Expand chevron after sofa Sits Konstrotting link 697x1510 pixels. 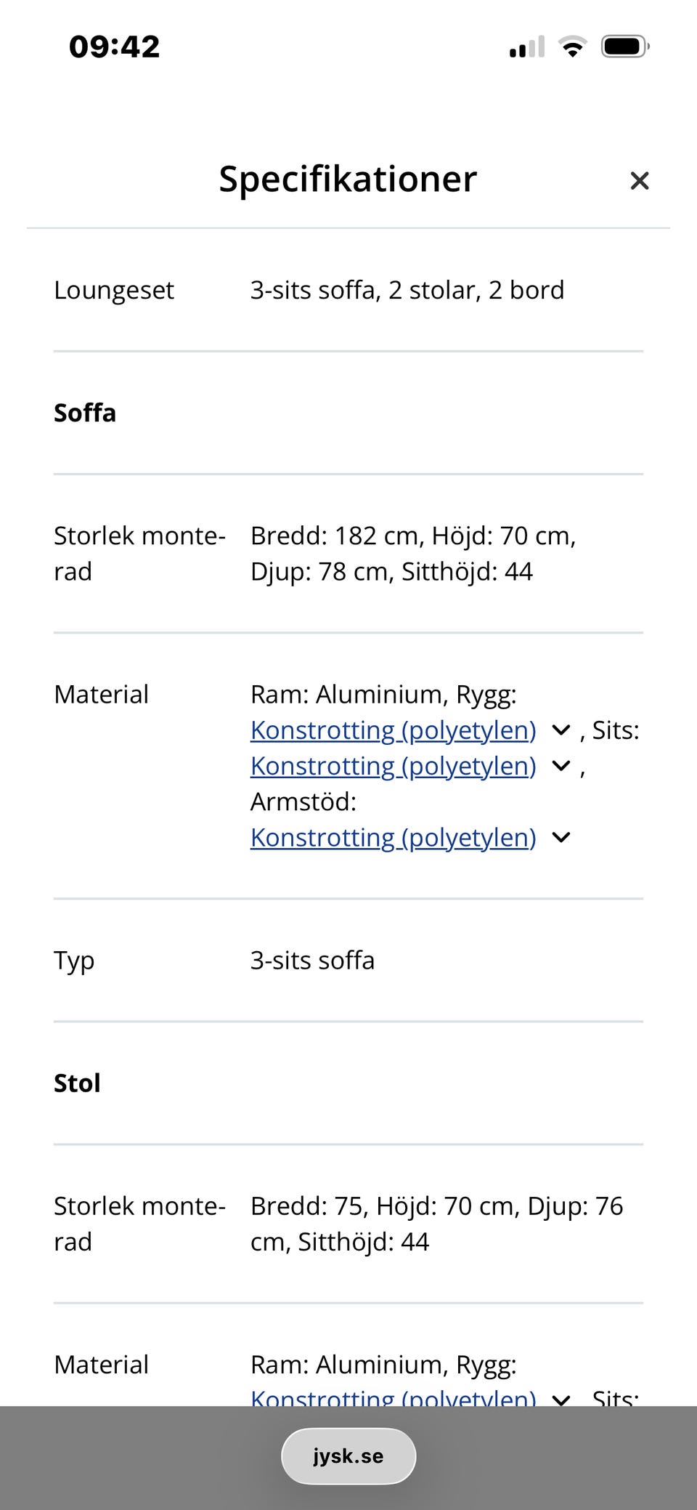(x=561, y=766)
